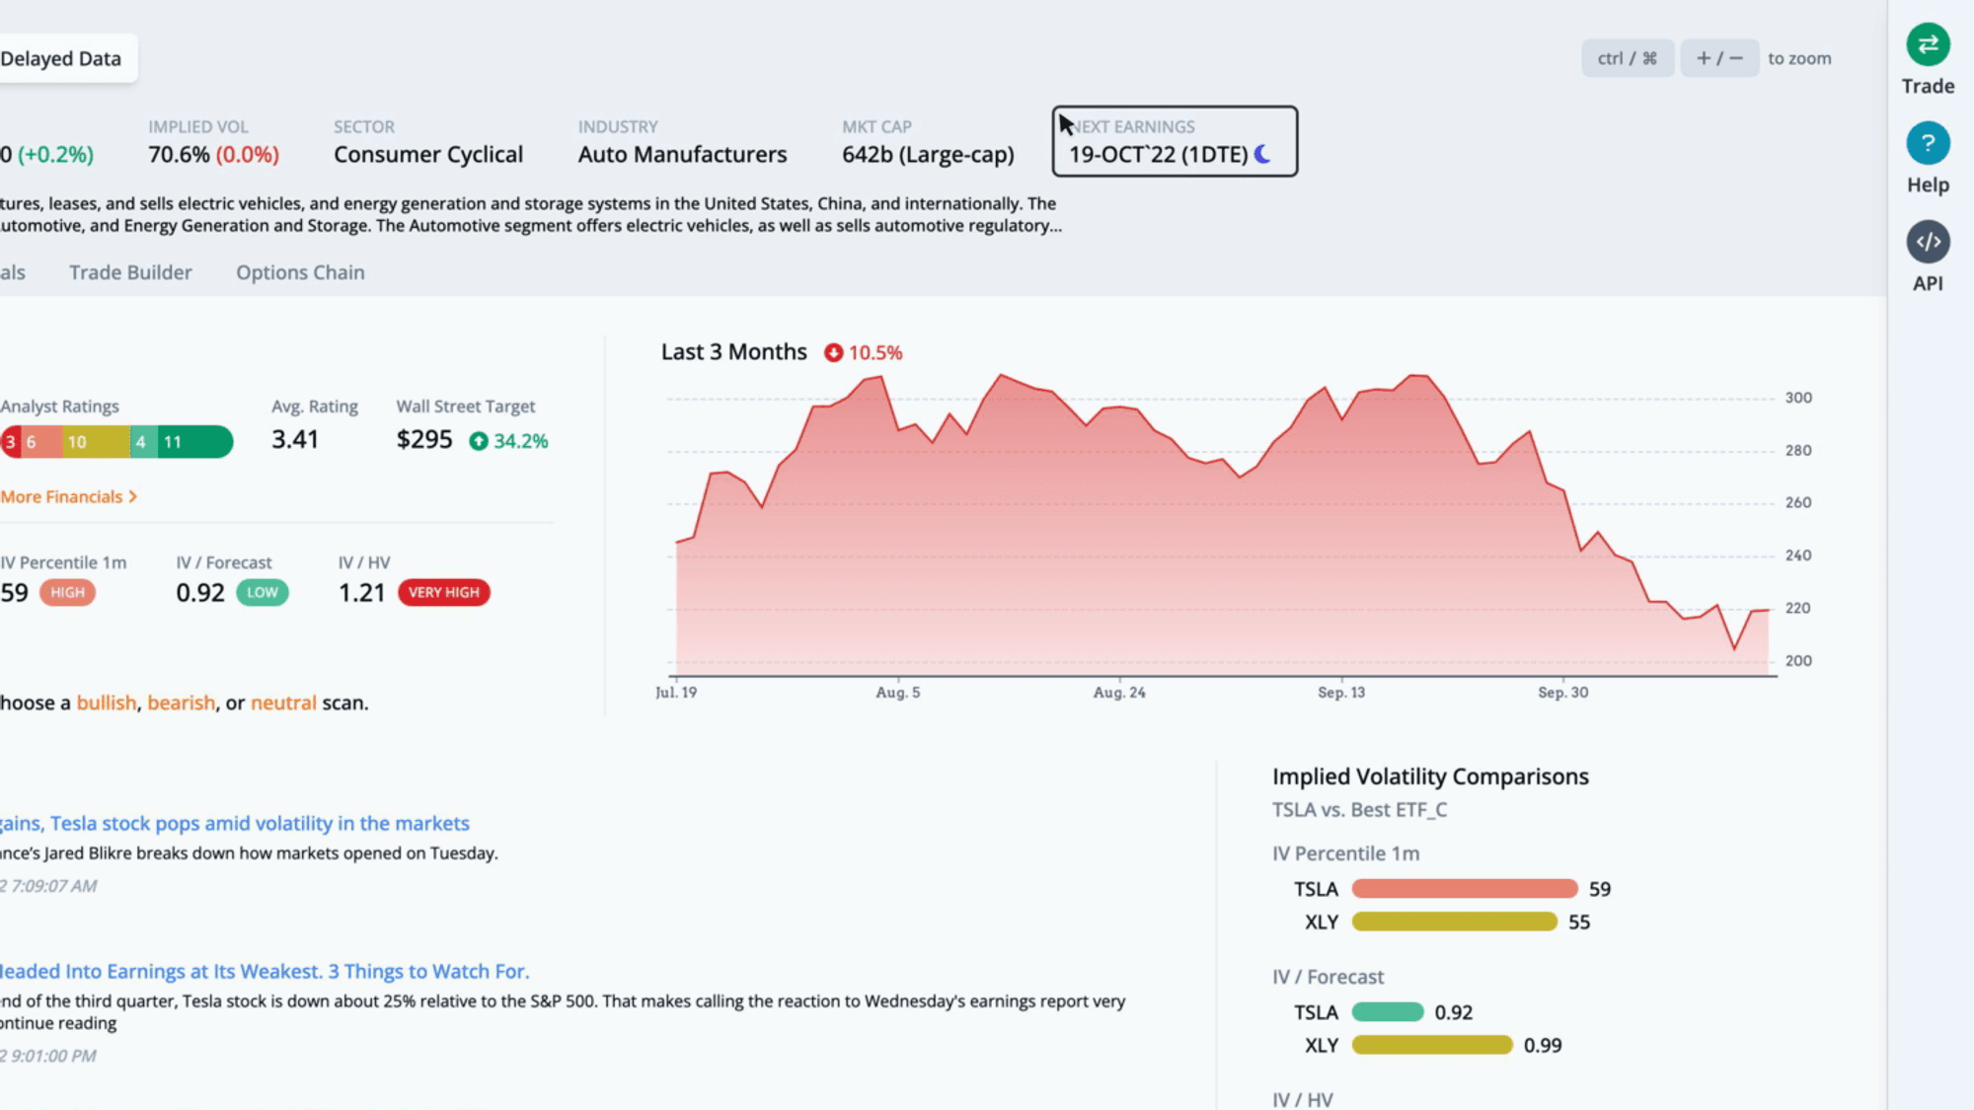Click the yellow segment 10 of Analyst Ratings

click(x=96, y=441)
